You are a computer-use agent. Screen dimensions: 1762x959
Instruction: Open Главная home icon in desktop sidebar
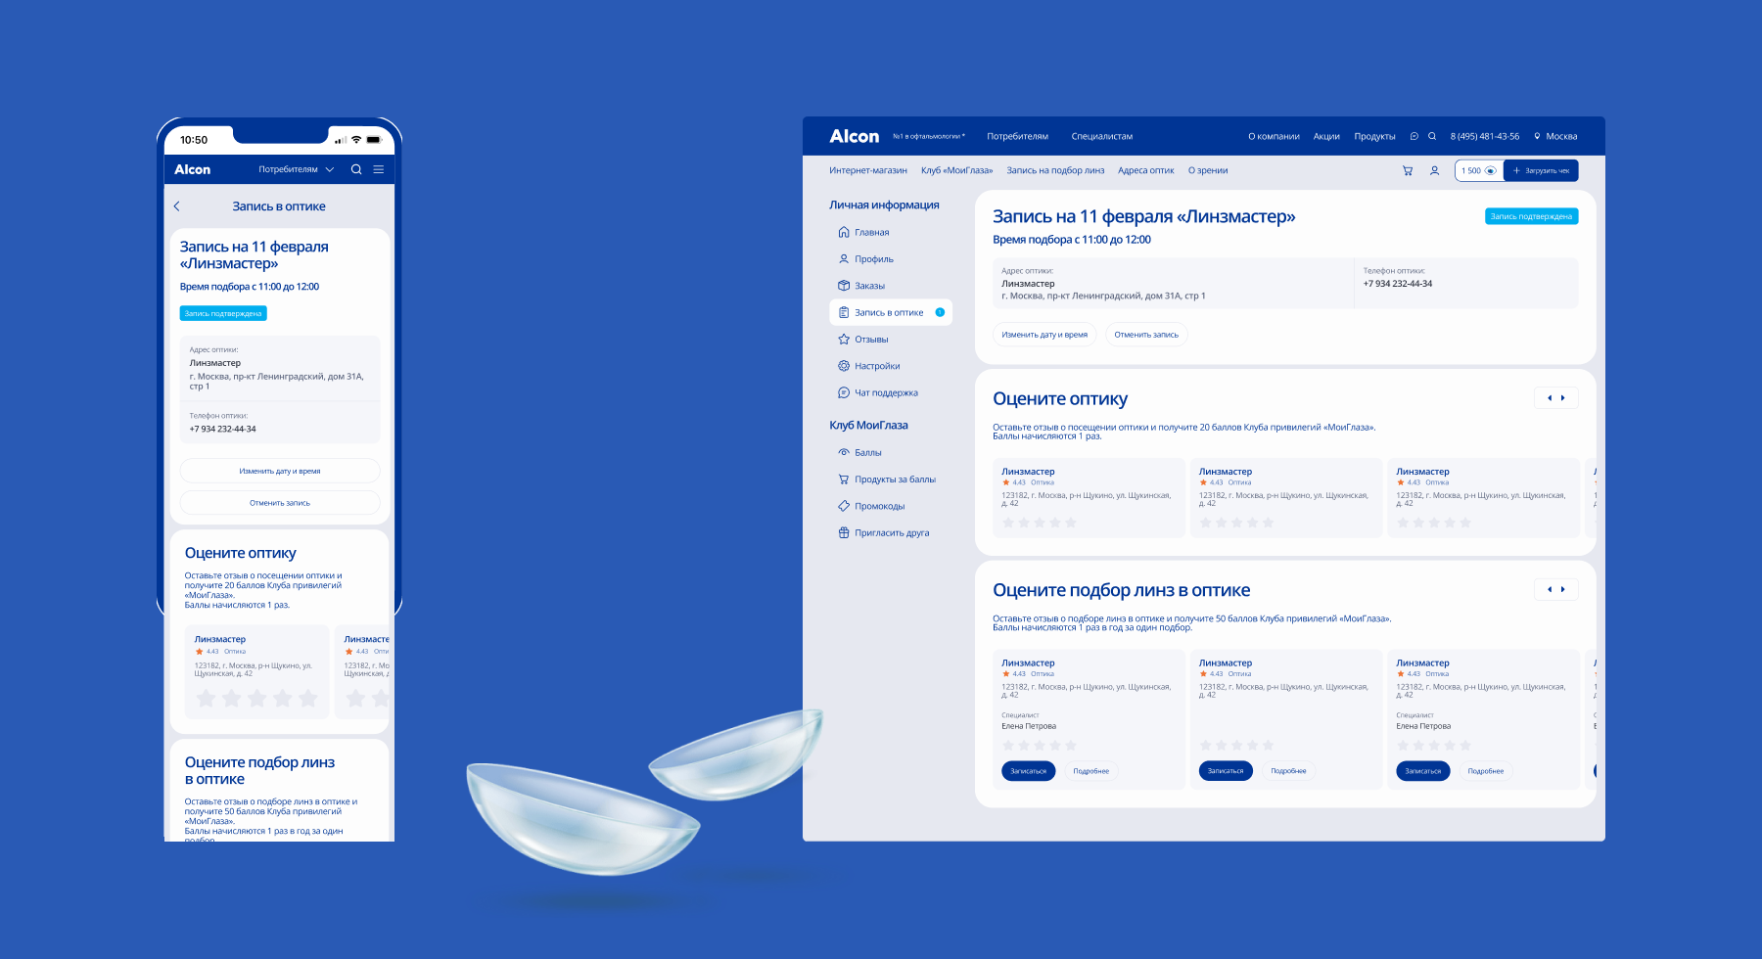(x=844, y=232)
